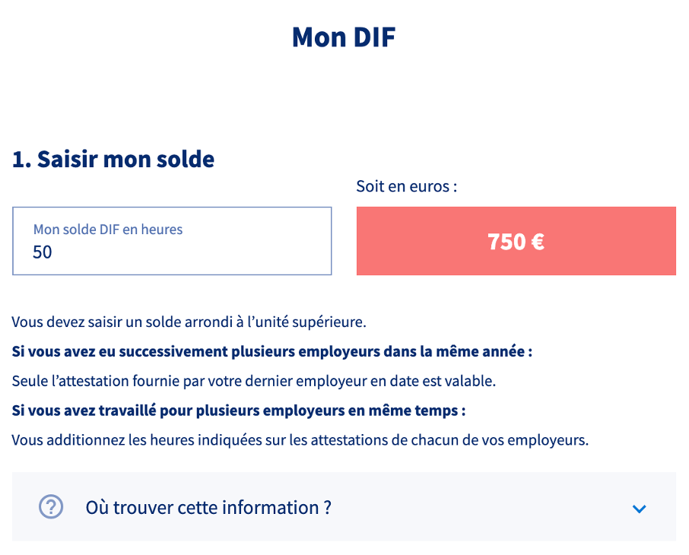Image resolution: width=689 pixels, height=555 pixels.
Task: Click the red 750 € amount box
Action: tap(516, 241)
